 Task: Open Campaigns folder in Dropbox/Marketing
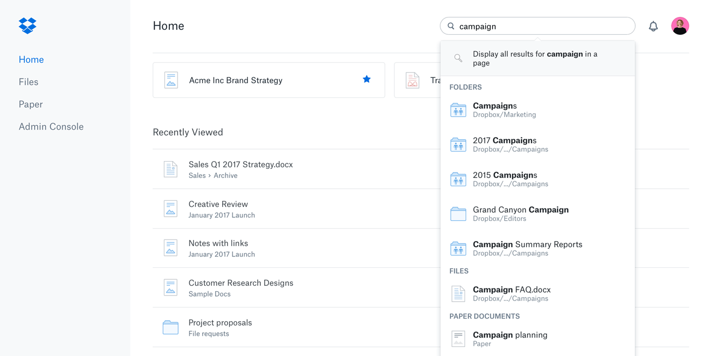click(538, 110)
